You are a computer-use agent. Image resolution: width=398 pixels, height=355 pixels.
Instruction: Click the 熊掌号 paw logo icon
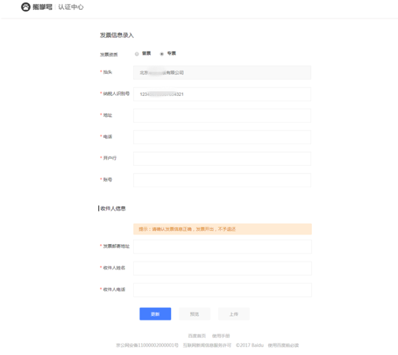[25, 7]
